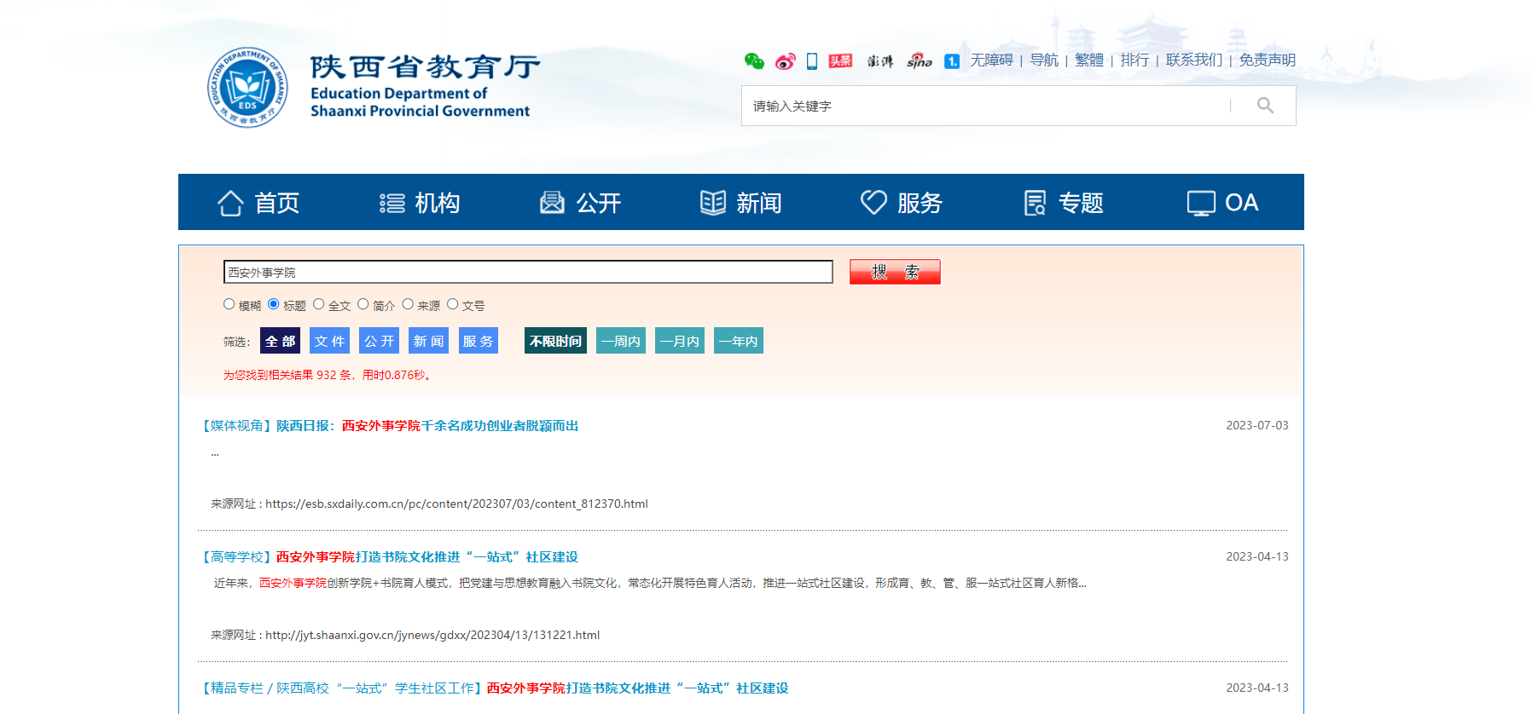
Task: Open the 服务 navigation label
Action: (920, 203)
